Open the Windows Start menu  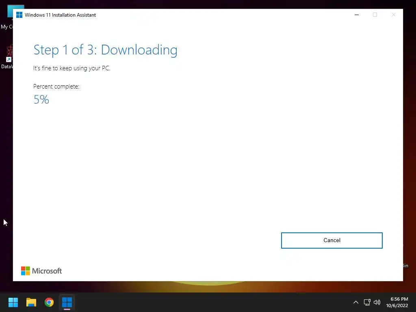pyautogui.click(x=13, y=302)
